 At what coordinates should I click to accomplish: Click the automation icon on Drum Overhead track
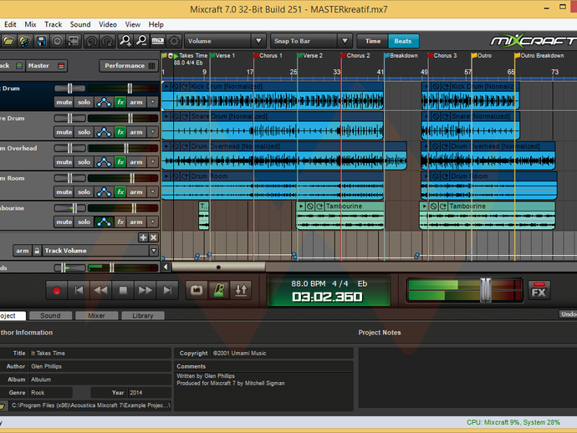coord(104,162)
